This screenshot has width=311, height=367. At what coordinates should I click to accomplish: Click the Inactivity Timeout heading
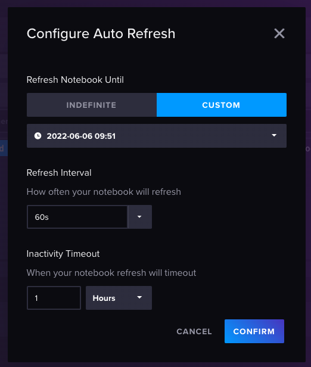[63, 254]
